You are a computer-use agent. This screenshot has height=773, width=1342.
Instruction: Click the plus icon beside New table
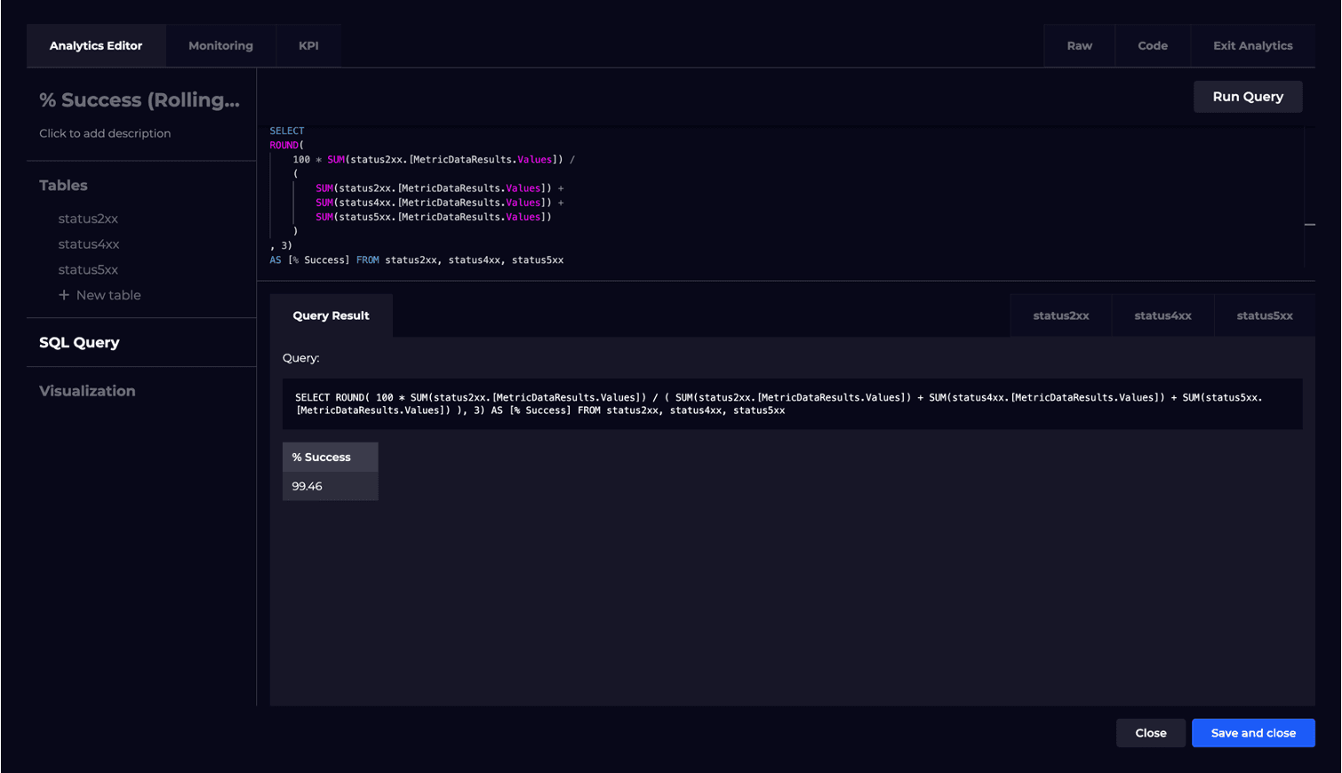click(x=64, y=295)
